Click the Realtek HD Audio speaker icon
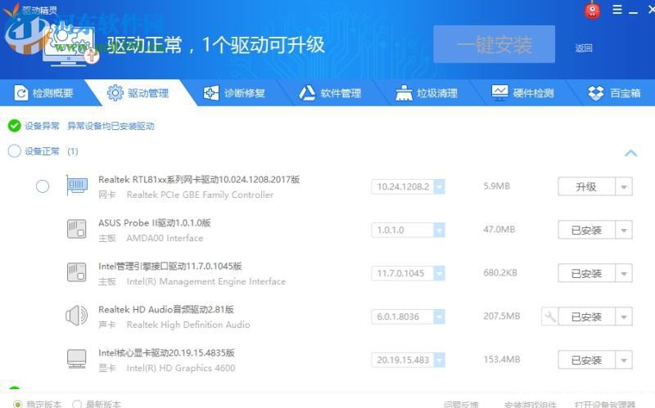The height and width of the screenshot is (408, 655). [x=77, y=316]
